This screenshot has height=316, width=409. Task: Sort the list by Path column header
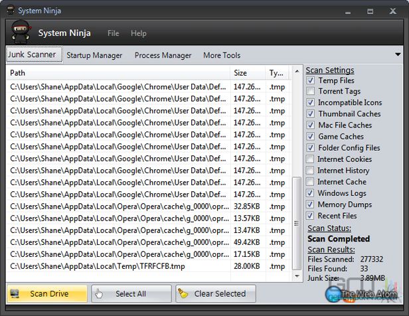(x=118, y=73)
